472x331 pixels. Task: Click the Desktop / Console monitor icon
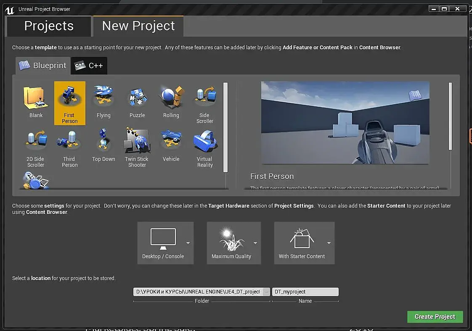click(163, 239)
